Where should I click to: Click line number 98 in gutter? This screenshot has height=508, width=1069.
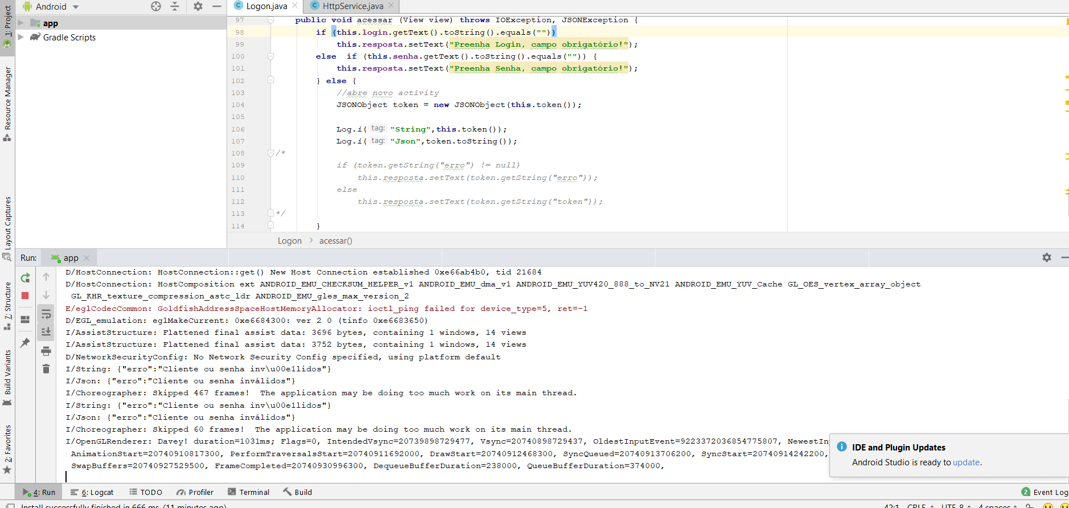point(240,32)
